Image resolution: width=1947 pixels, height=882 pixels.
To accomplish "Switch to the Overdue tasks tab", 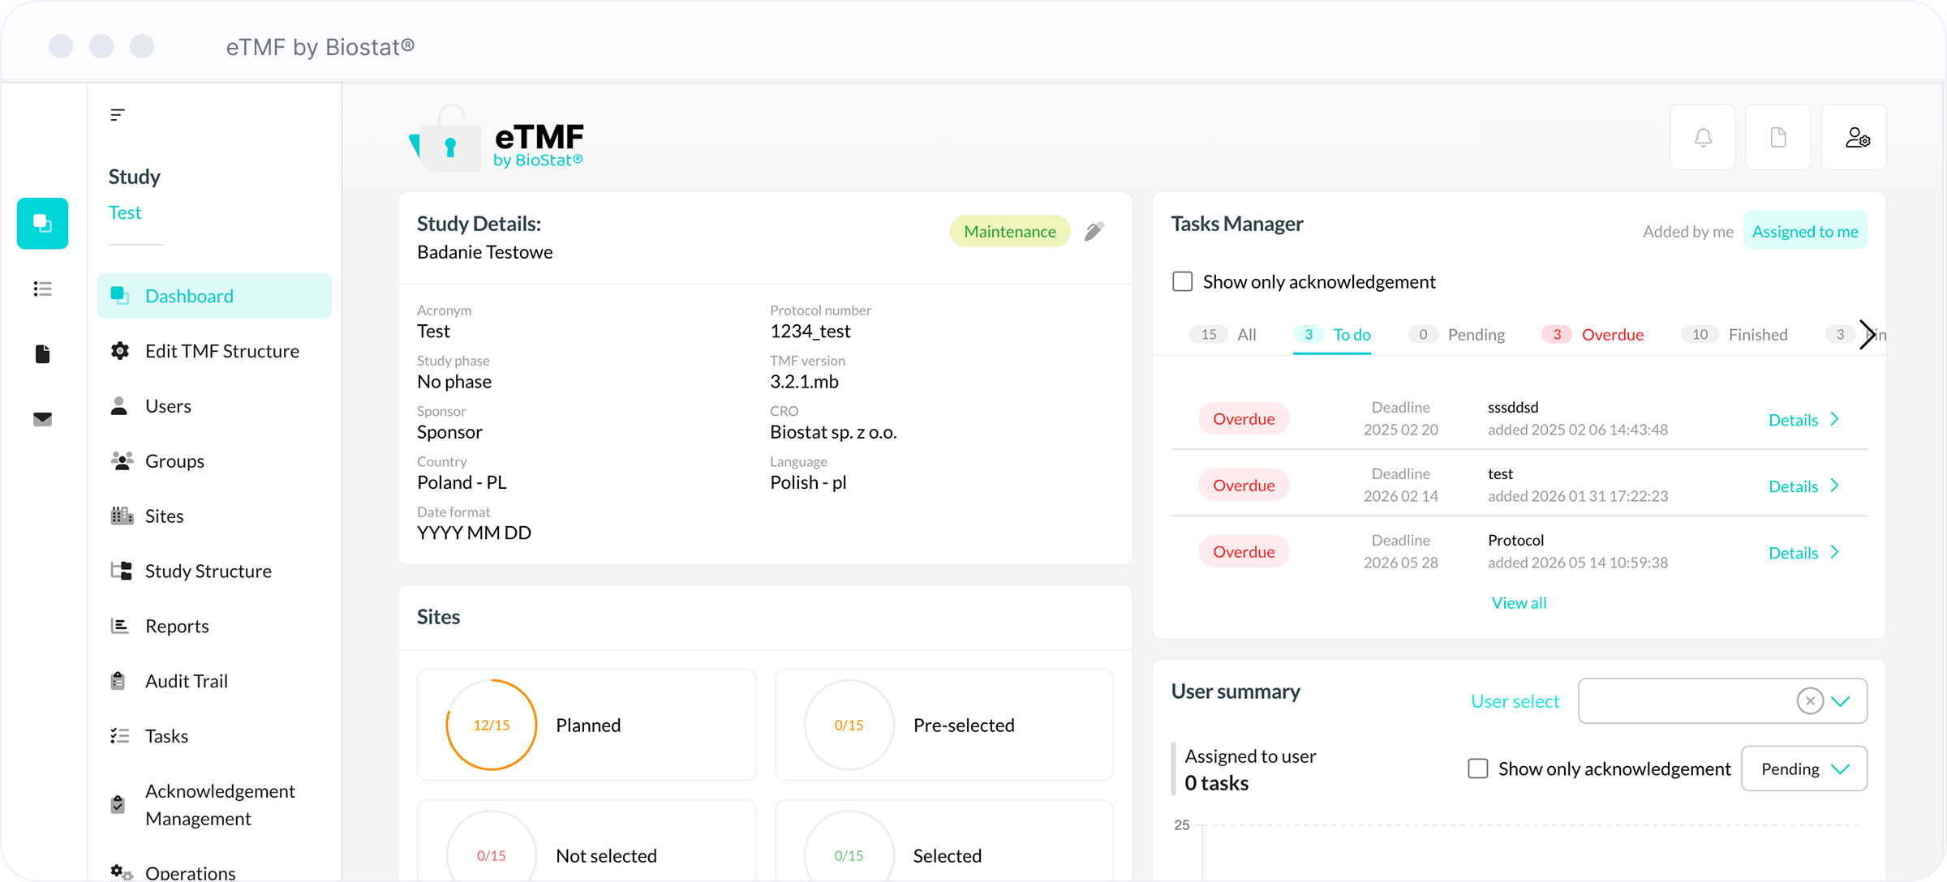I will coord(1592,335).
